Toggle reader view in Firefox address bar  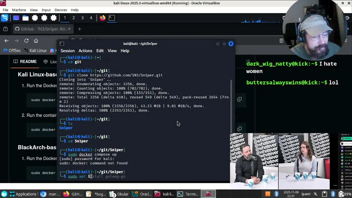click(x=281, y=41)
